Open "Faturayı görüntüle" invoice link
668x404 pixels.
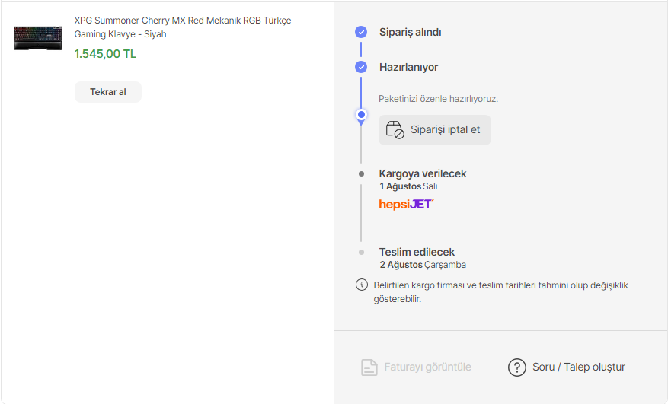point(427,367)
